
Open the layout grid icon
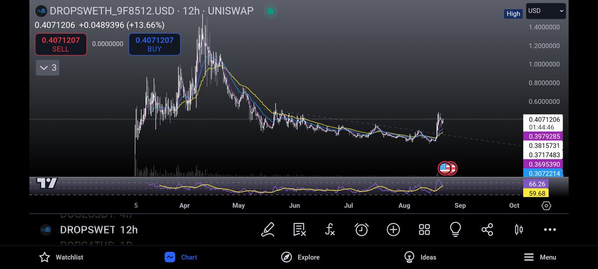pos(425,230)
